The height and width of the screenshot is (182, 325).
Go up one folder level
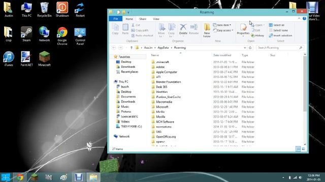131,48
